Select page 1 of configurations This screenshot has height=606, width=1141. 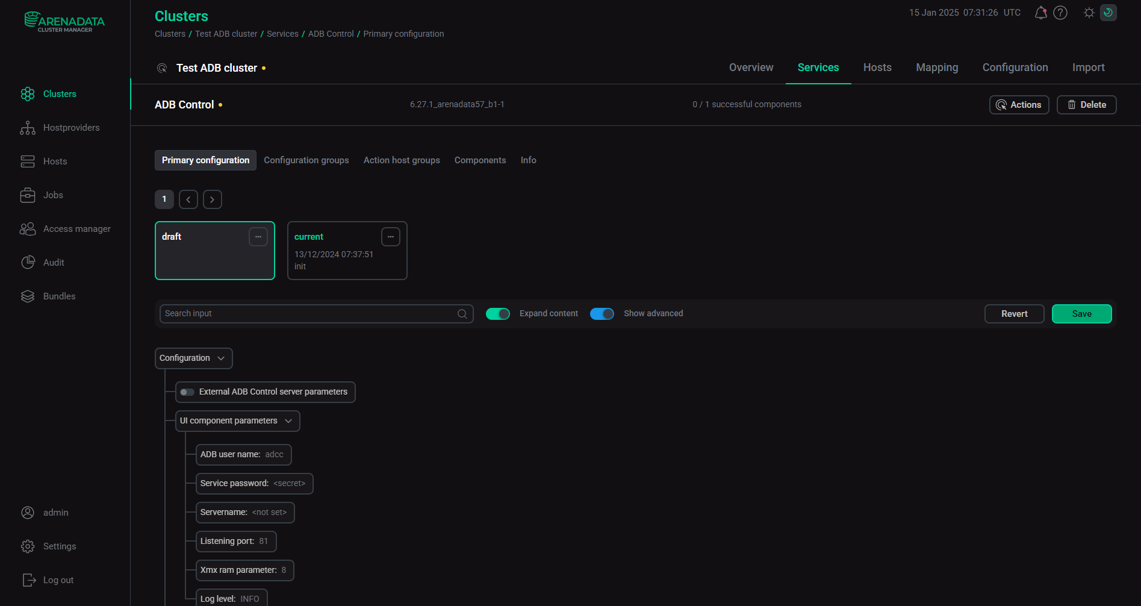click(164, 199)
